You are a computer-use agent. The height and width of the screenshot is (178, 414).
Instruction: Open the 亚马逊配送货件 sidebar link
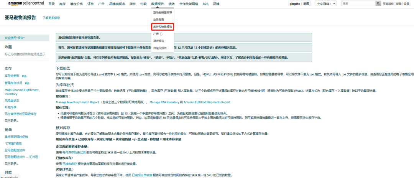tap(15, 150)
